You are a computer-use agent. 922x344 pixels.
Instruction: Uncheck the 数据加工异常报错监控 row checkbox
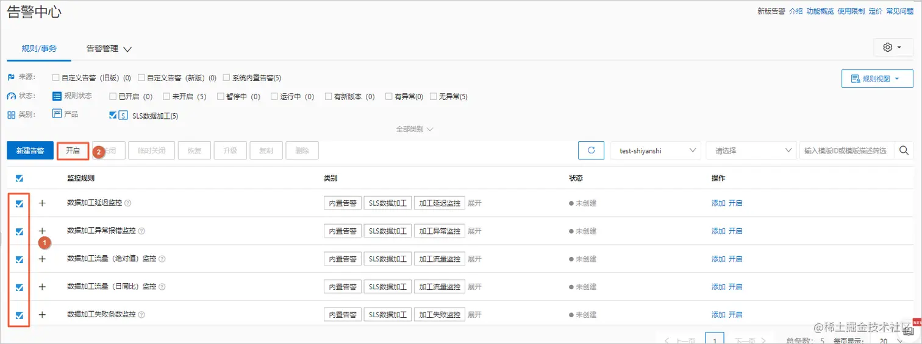coord(19,231)
